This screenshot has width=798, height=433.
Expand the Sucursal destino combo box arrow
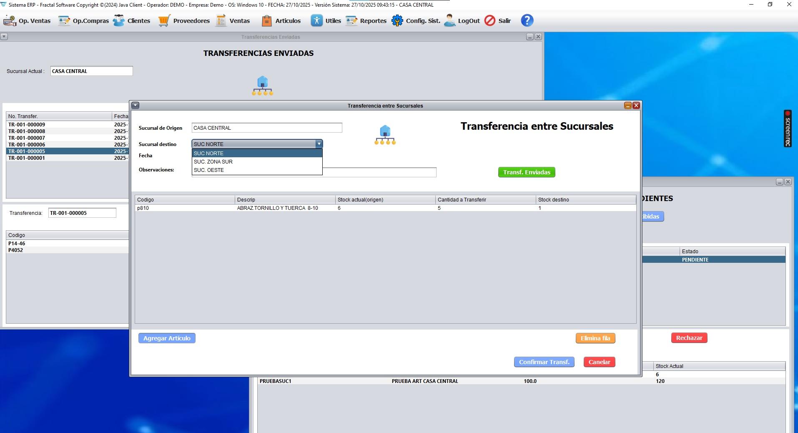319,144
